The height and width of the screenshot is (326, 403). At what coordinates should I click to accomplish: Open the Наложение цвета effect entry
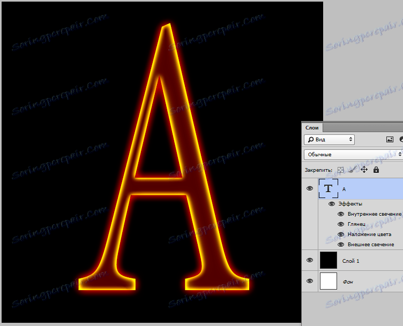369,234
